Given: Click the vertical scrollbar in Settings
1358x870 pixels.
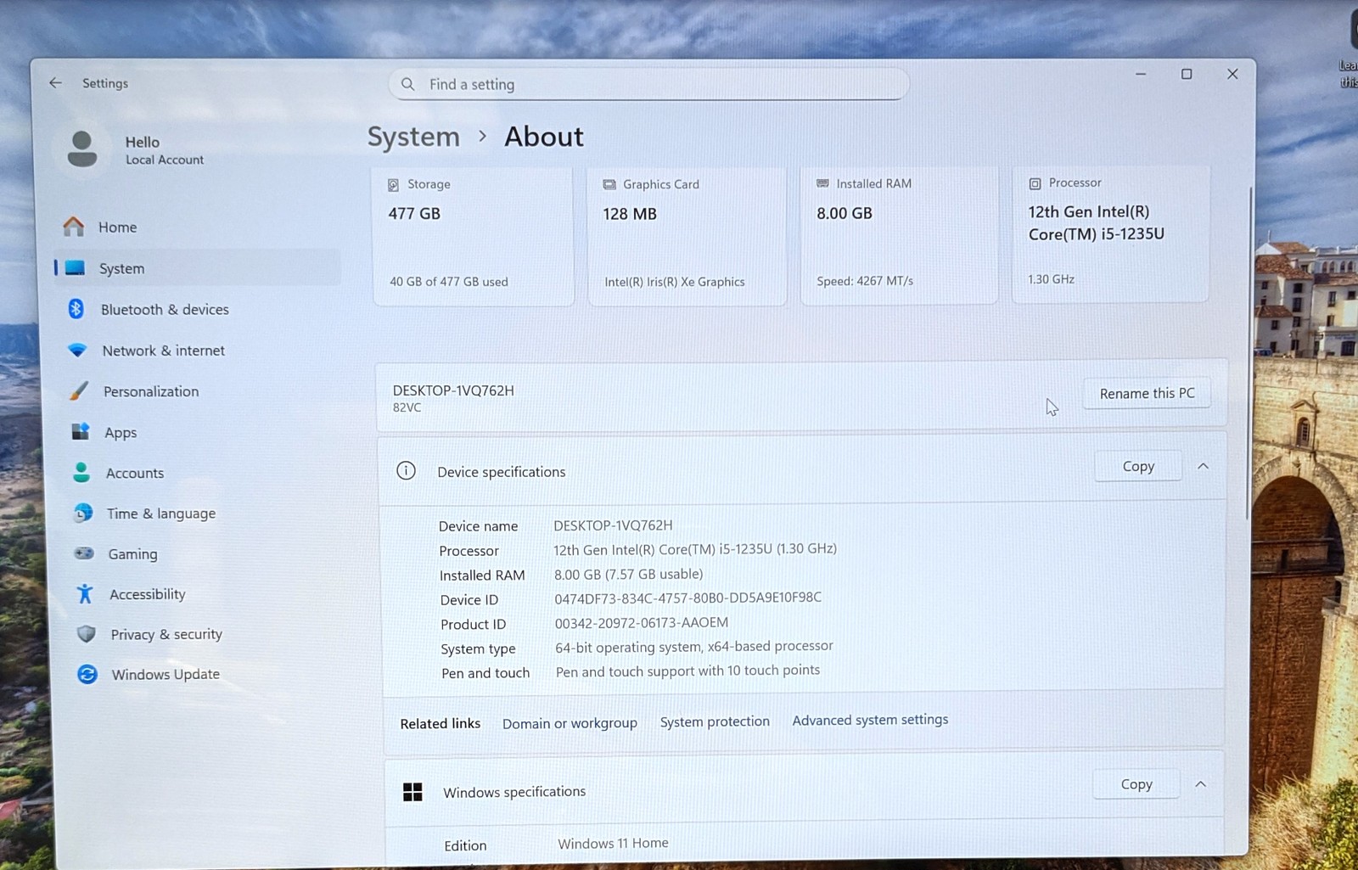Looking at the screenshot, I should pyautogui.click(x=1249, y=353).
